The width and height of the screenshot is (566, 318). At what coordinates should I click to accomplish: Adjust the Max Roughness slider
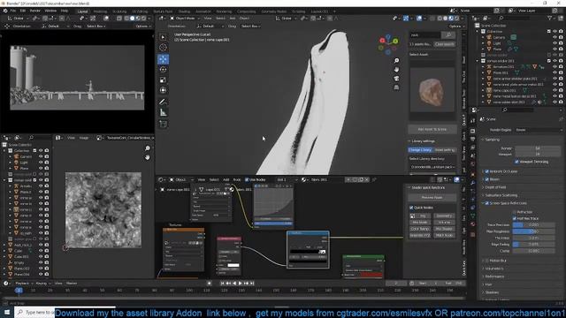533,231
